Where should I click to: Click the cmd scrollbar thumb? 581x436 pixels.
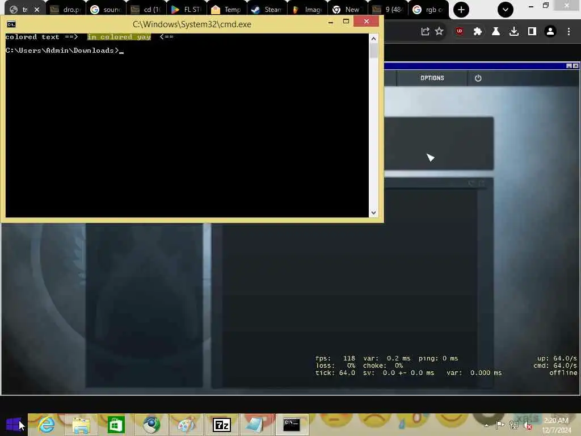(x=373, y=51)
